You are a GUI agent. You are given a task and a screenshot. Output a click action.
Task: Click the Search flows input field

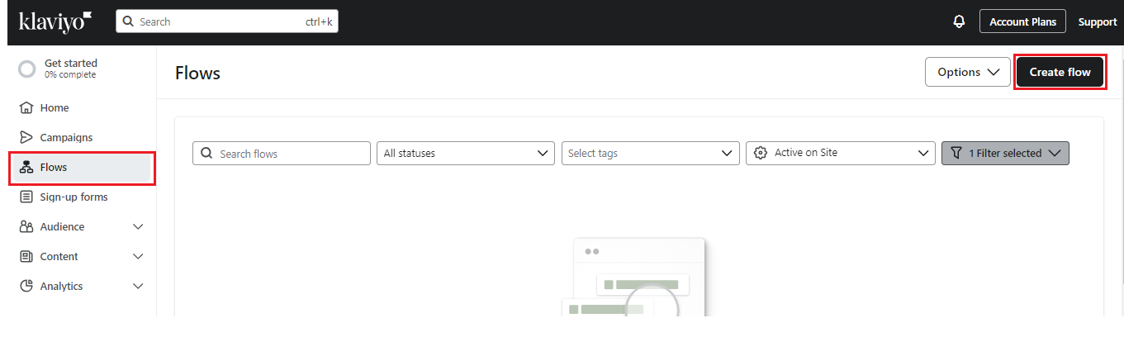coord(282,154)
